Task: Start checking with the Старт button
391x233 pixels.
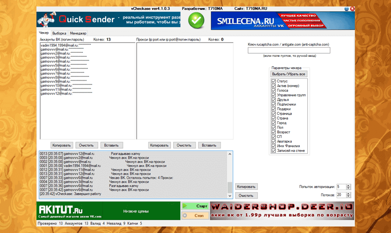Action: click(x=195, y=206)
